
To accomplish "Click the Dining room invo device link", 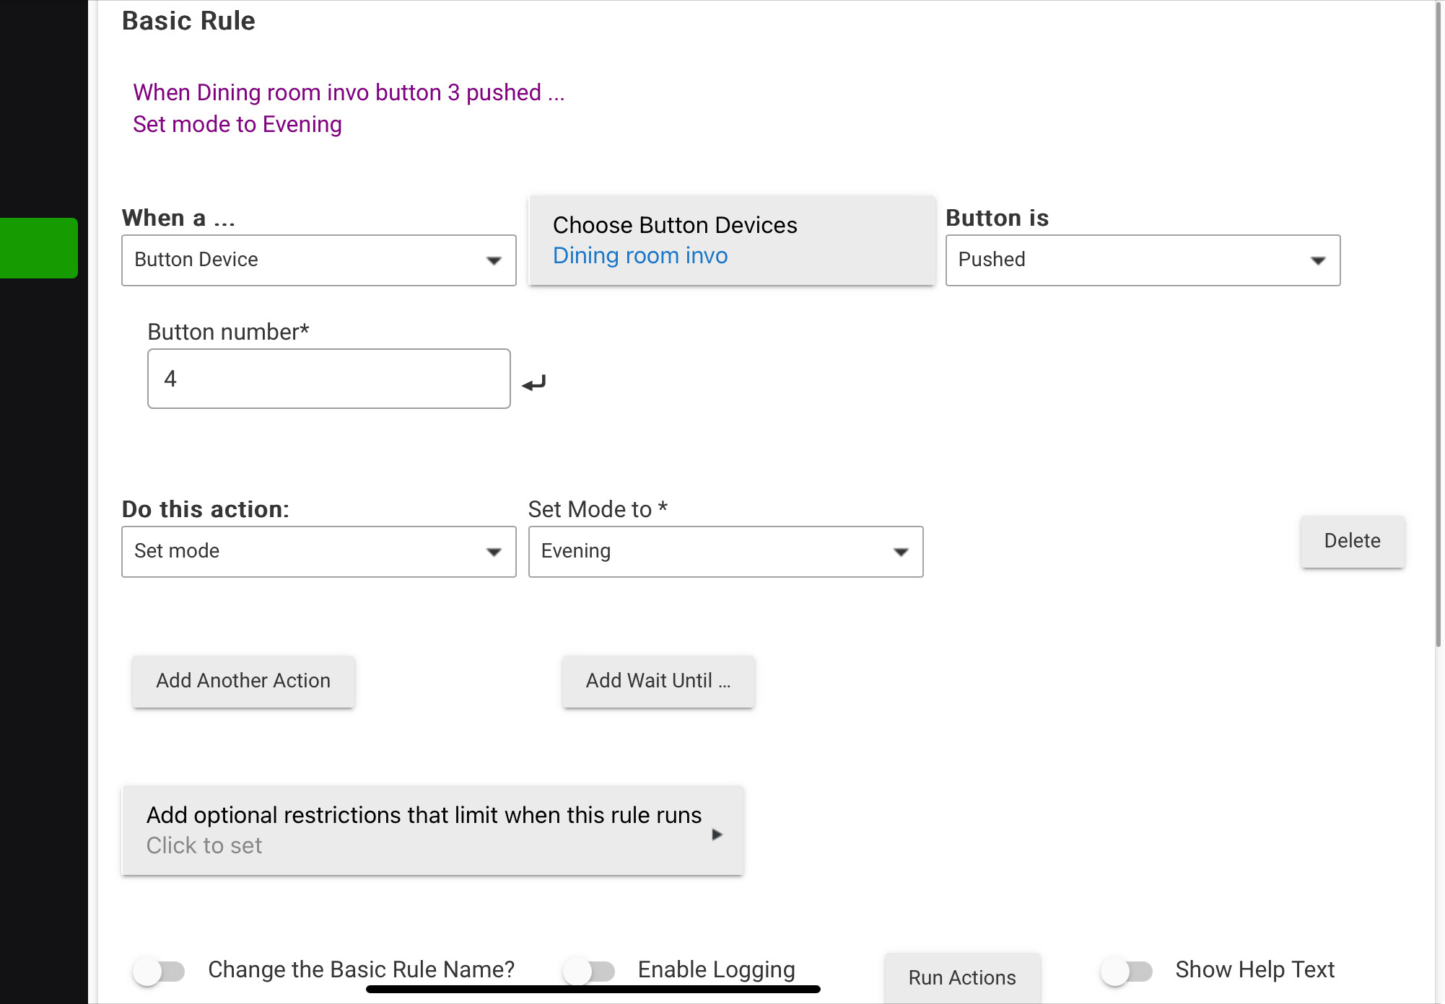I will 640,256.
